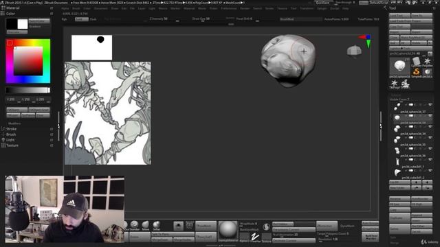Select subtool thumbnail pm3d_cube3d1_2
This screenshot has width=440, height=247.
coord(397,172)
